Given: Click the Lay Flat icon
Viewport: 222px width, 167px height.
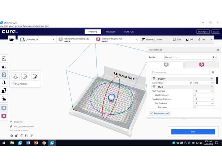Looking at the screenshot, I should click(25, 76).
